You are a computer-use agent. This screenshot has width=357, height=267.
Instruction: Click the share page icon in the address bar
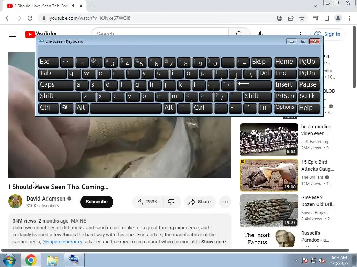tap(291, 18)
